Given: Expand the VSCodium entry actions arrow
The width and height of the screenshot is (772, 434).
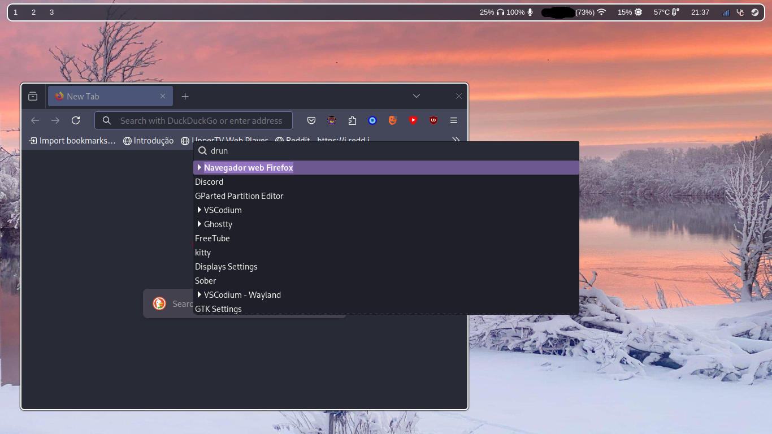Looking at the screenshot, I should click(199, 210).
